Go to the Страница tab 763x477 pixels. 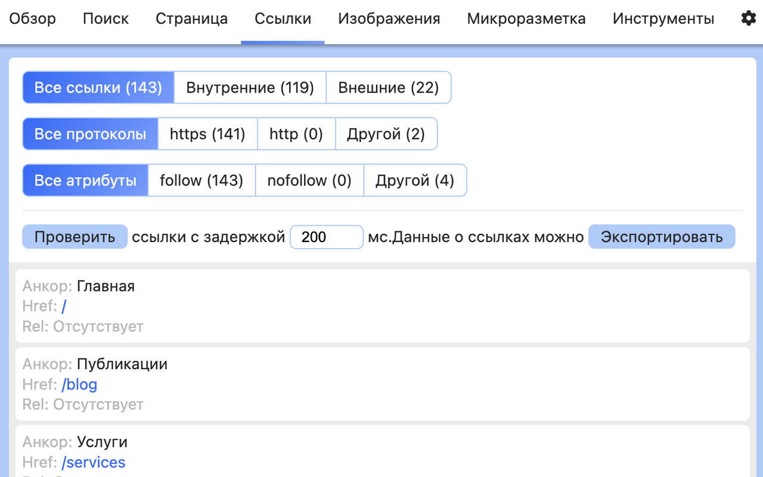pyautogui.click(x=191, y=19)
